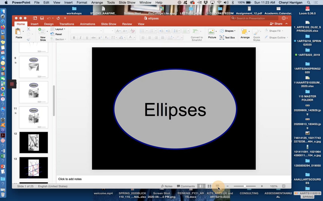Align text left
Image resolution: width=323 pixels, height=201 pixels.
(x=143, y=38)
